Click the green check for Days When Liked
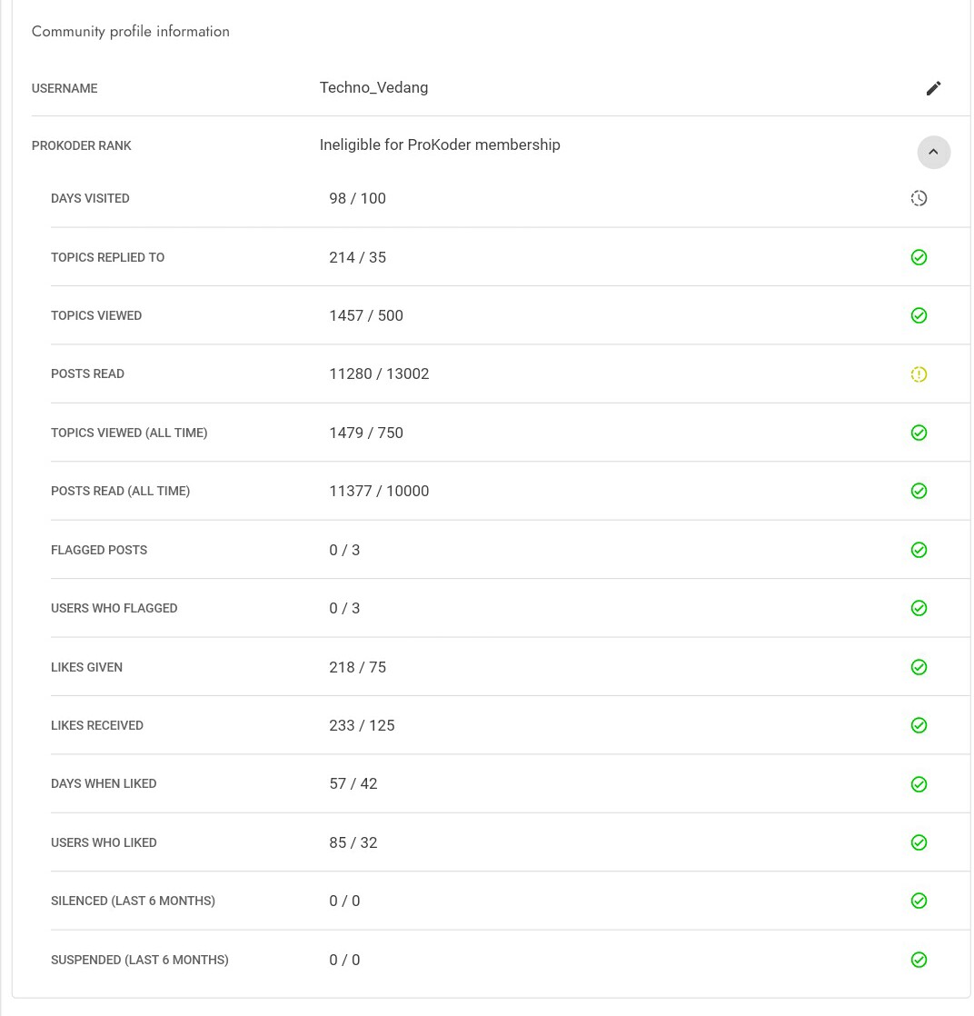 click(x=919, y=784)
